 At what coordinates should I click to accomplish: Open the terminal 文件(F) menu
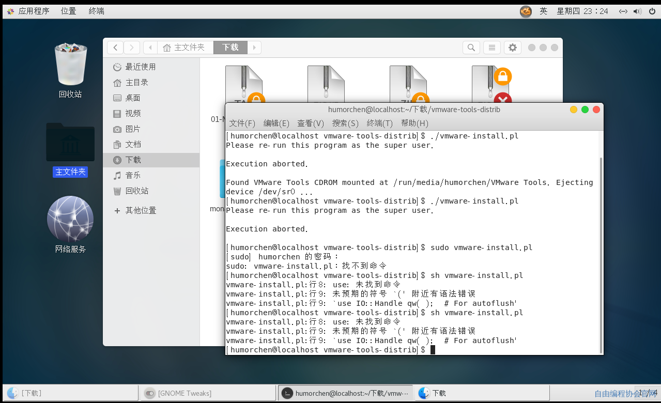(x=242, y=123)
